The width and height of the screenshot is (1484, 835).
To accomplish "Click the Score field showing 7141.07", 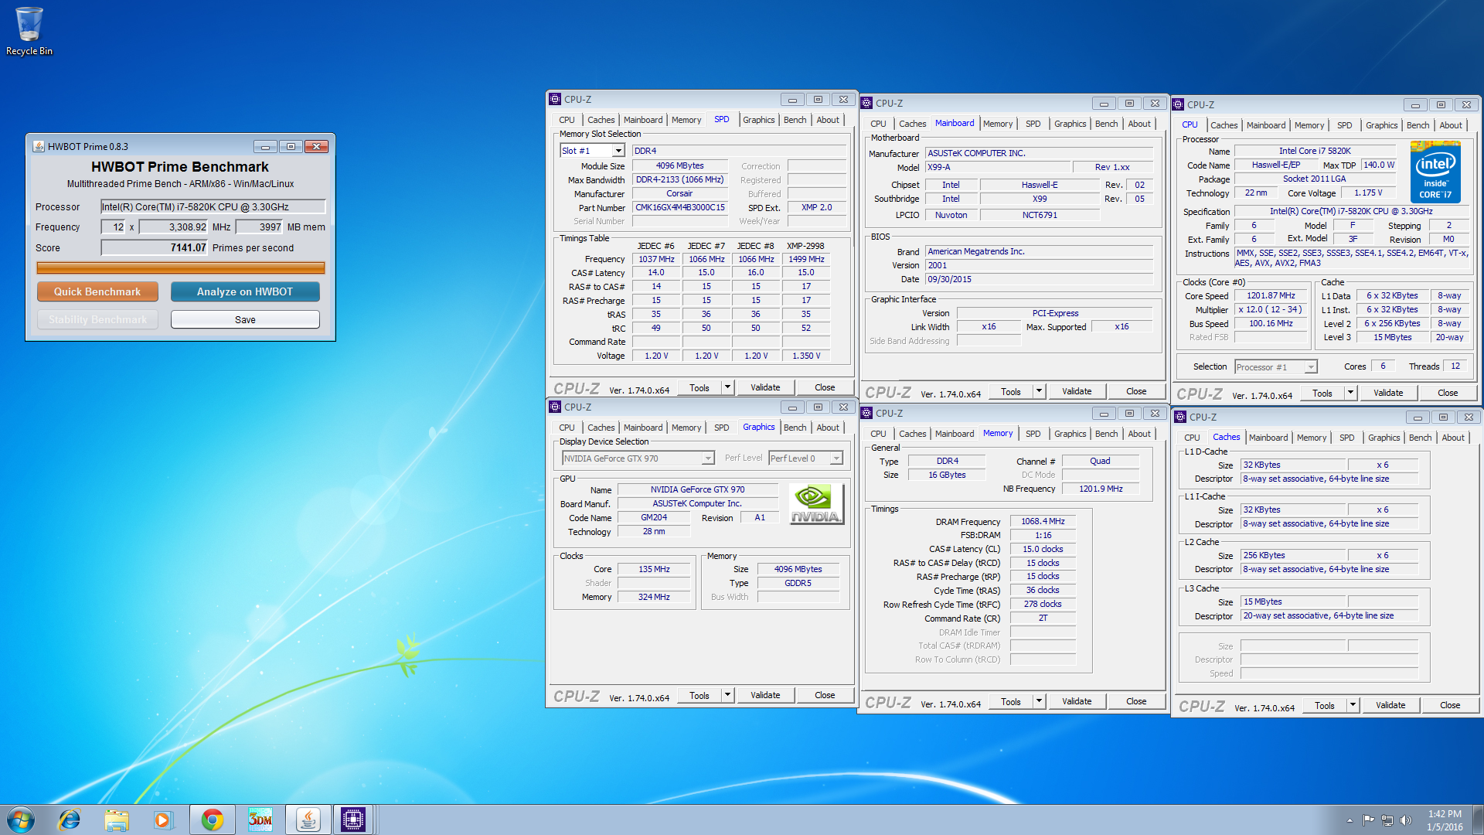I will [x=155, y=247].
